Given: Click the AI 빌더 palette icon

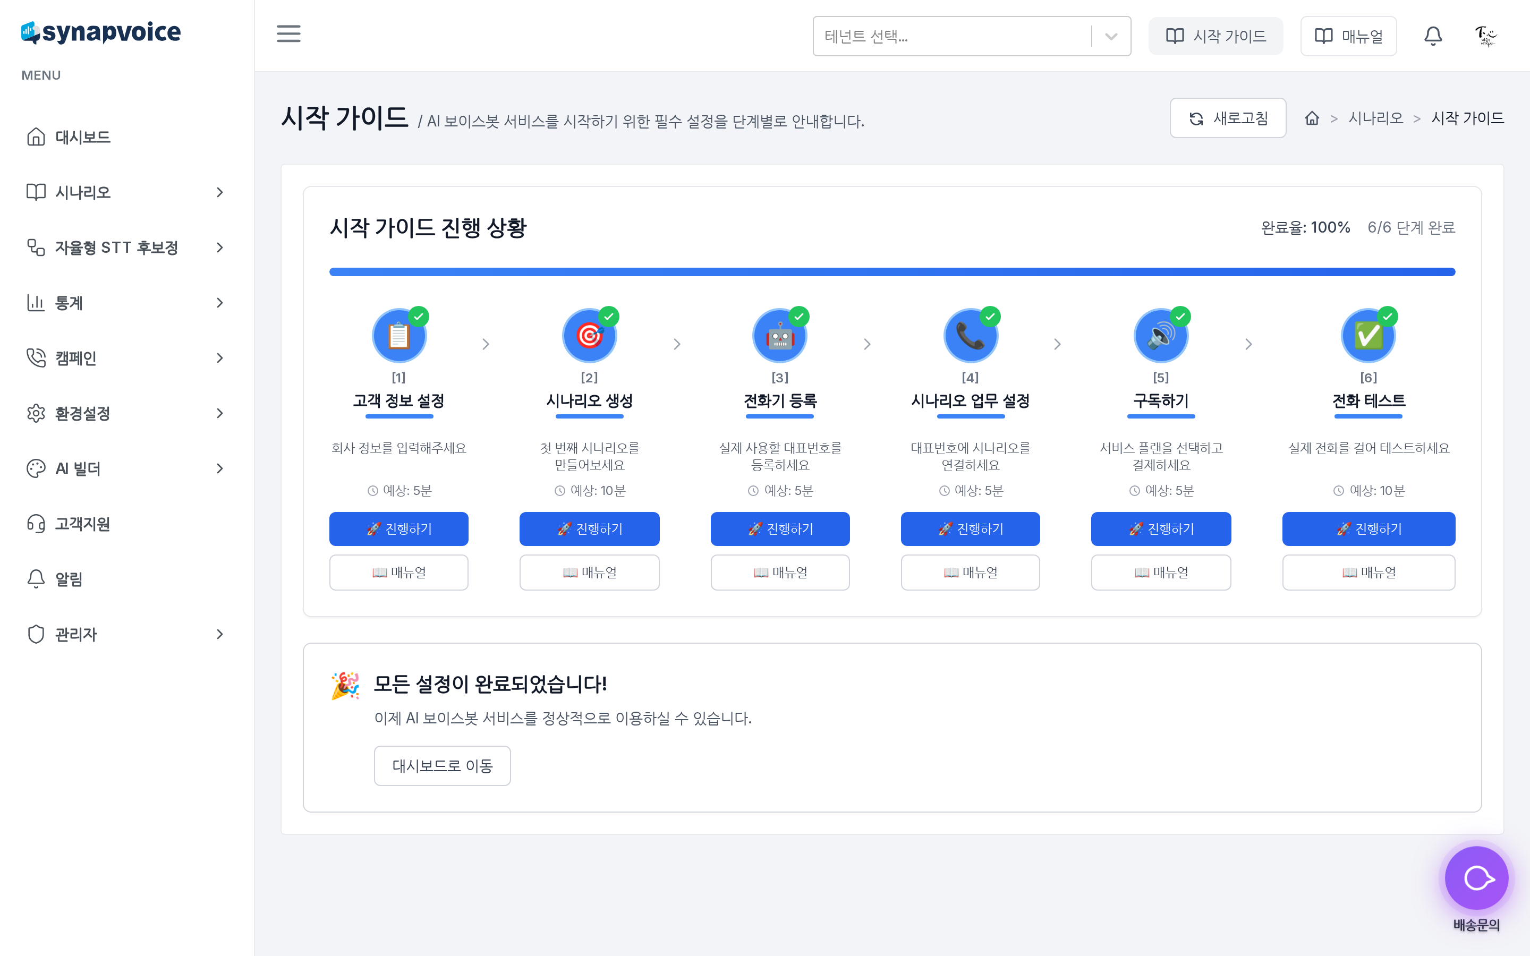Looking at the screenshot, I should pos(36,468).
